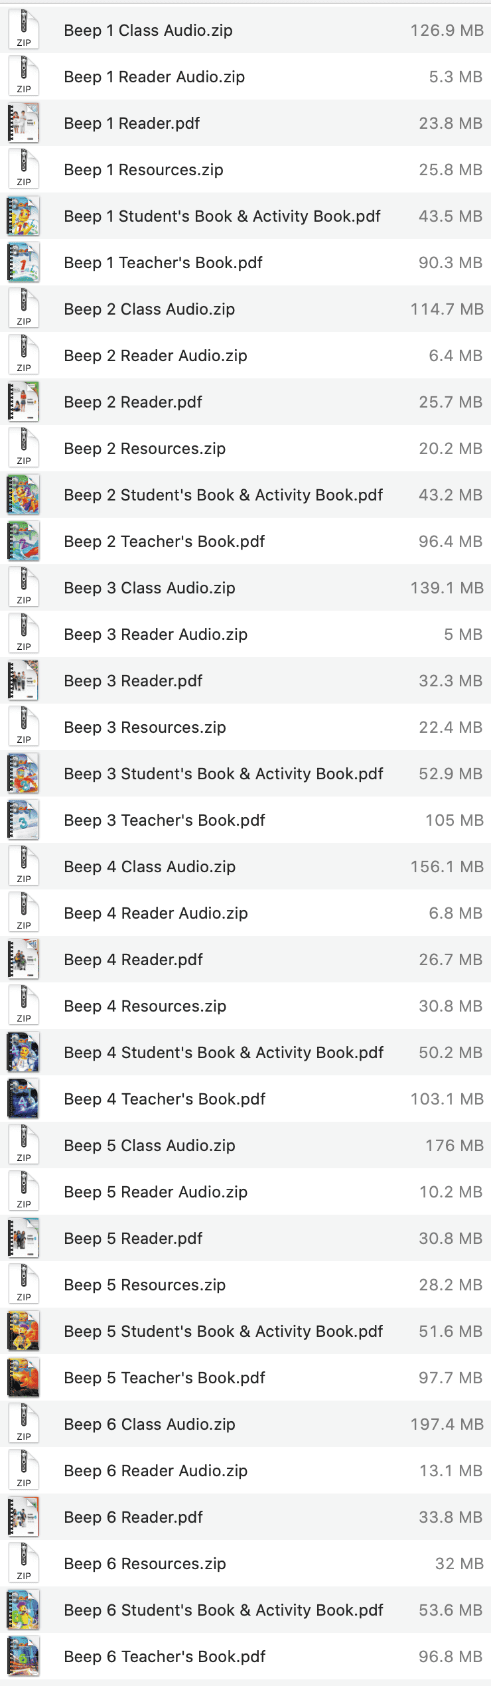This screenshot has height=1686, width=491.
Task: Select the file Beep 3 Student's Book & Activity Book.pdf
Action: 223,773
